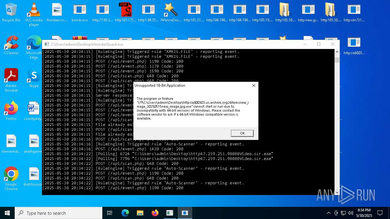Open the notification center icon

(380, 213)
